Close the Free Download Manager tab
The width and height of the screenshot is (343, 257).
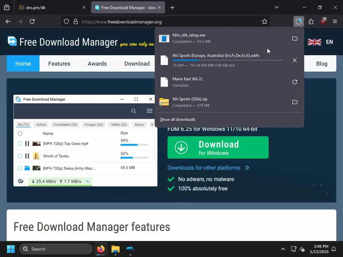tap(159, 8)
